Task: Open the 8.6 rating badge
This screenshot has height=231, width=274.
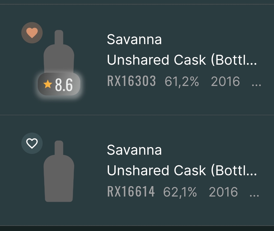Action: (x=59, y=85)
